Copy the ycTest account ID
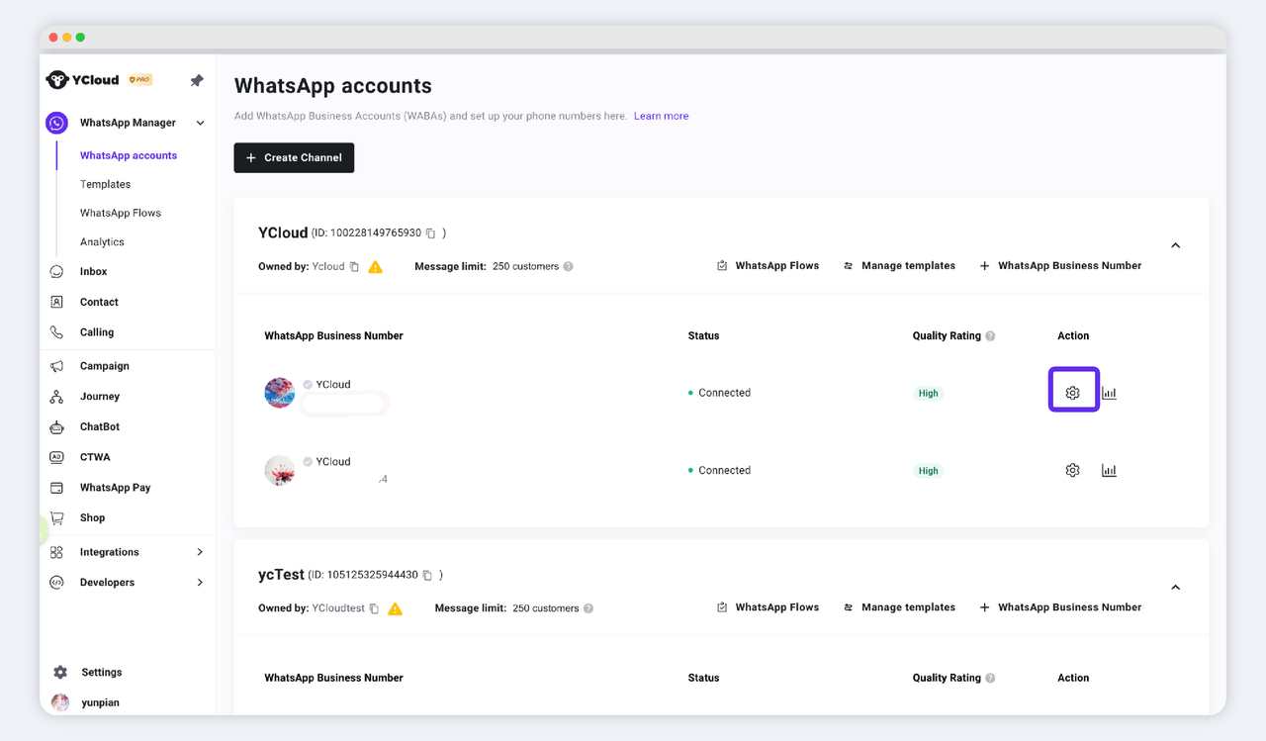 pyautogui.click(x=427, y=576)
